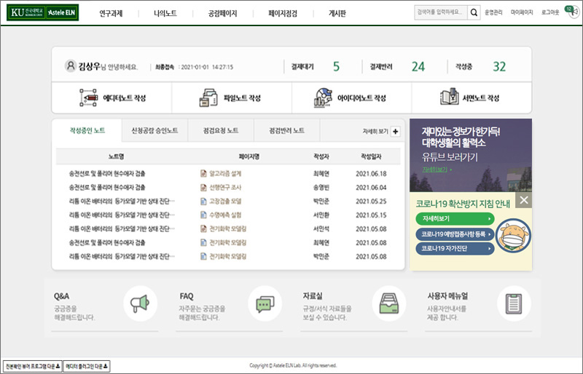Open the 자료실 archive box icon
The image size is (583, 374).
(389, 303)
